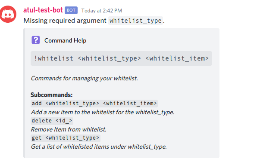Click 'Remove Item from whitelist' text
Image resolution: width=260 pixels, height=162 pixels.
click(69, 129)
